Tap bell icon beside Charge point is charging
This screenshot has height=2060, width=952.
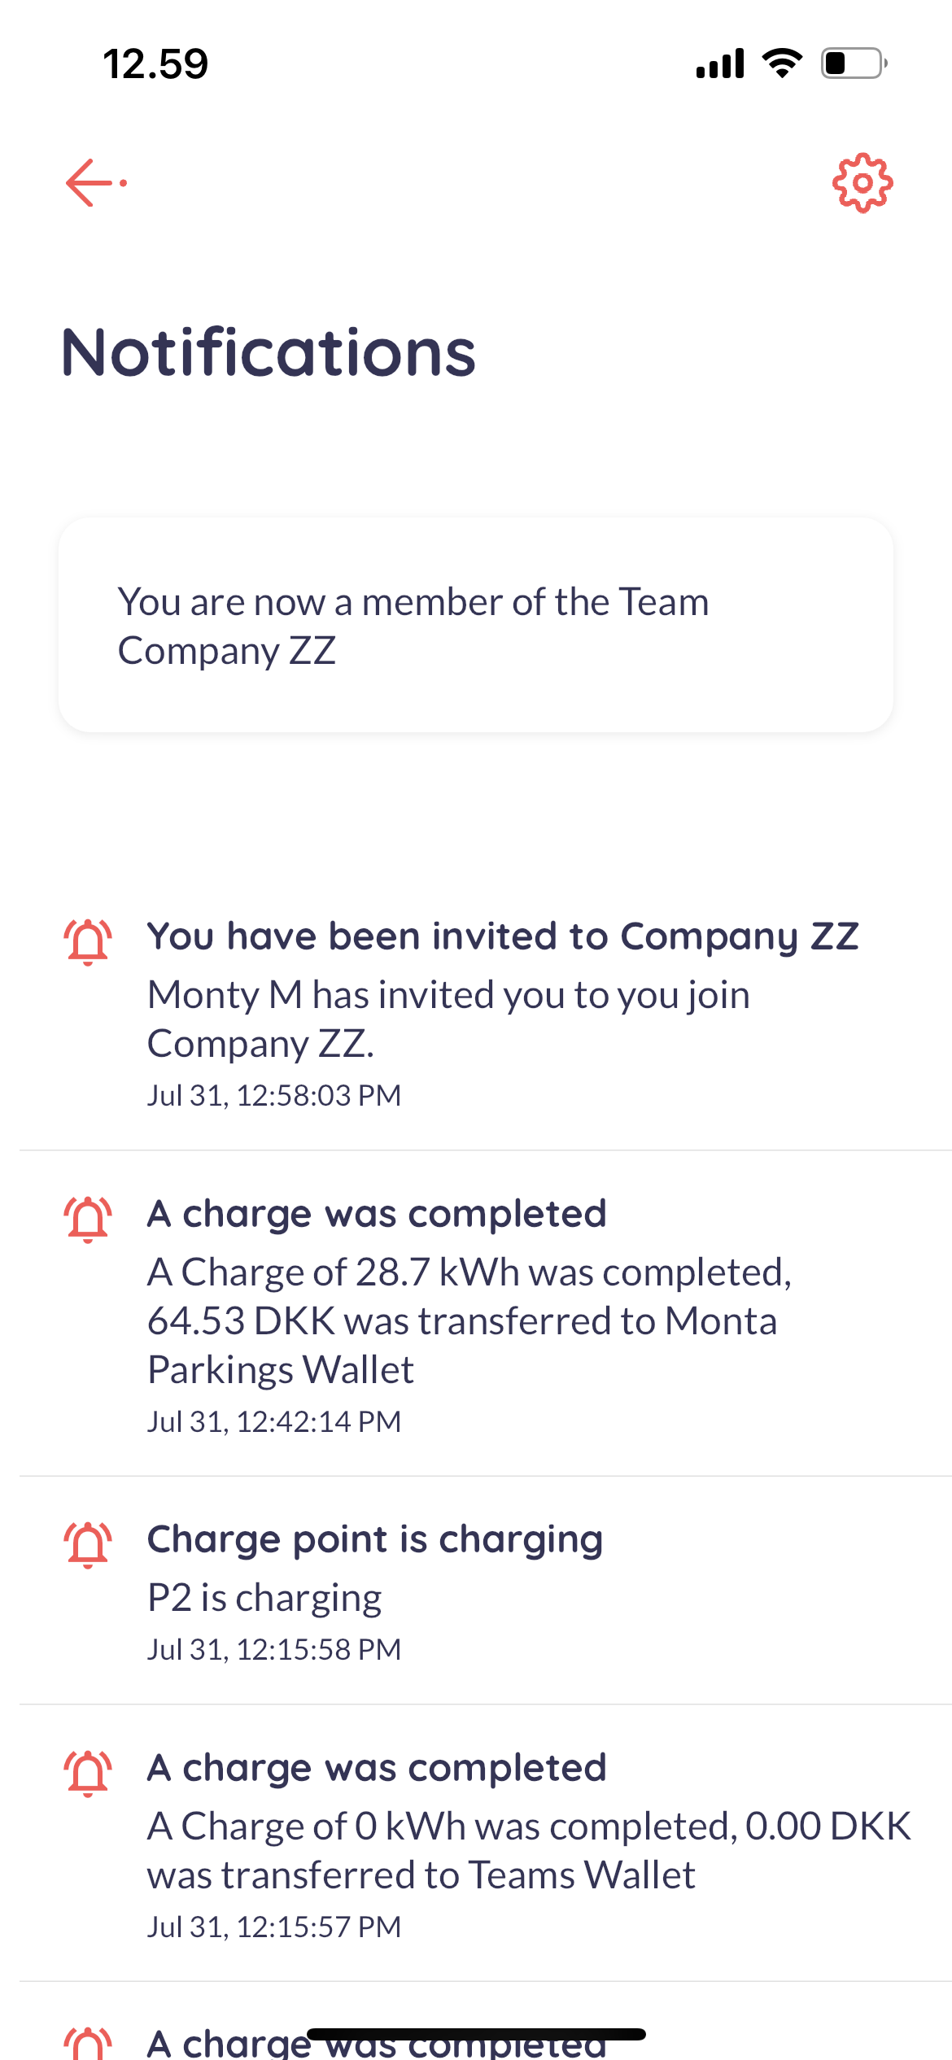click(x=88, y=1545)
